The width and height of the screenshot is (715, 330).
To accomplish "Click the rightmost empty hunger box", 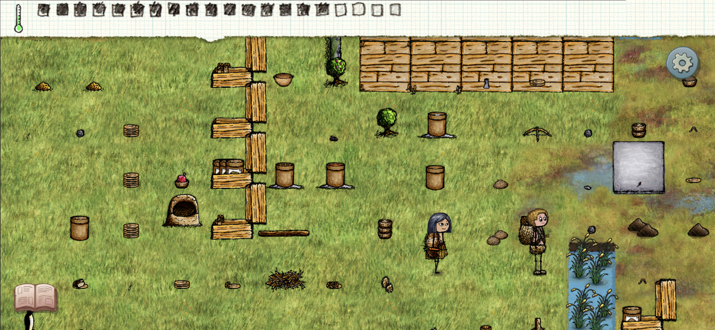I will point(395,9).
